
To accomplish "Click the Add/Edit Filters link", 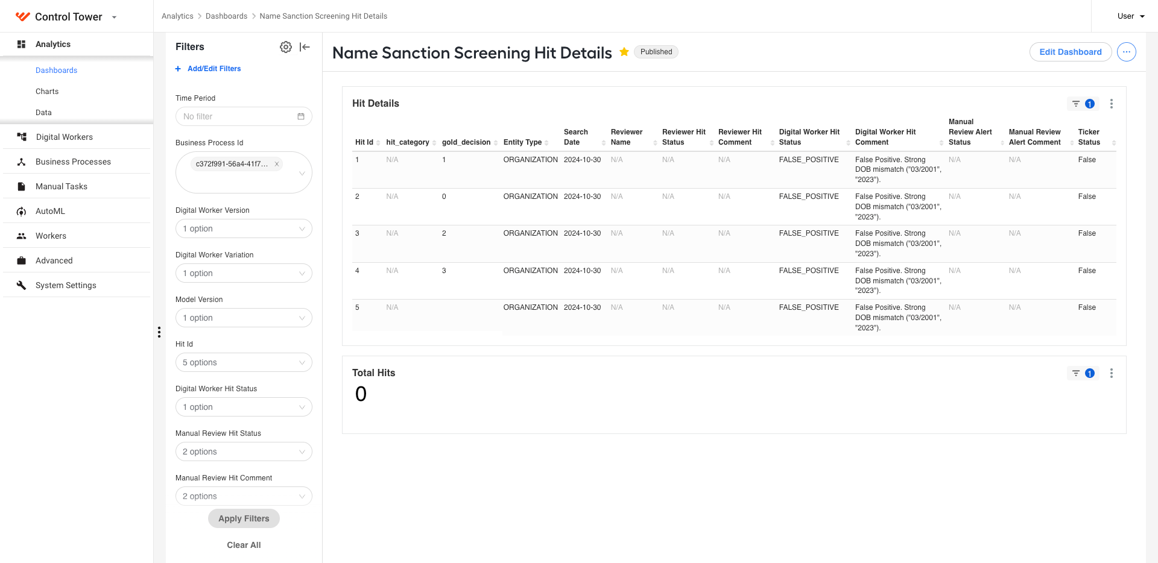I will click(214, 69).
